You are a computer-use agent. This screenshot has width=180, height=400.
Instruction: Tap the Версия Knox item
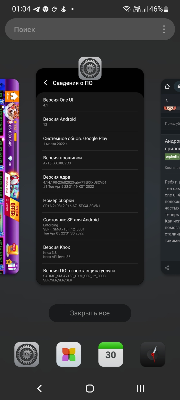tap(90, 252)
